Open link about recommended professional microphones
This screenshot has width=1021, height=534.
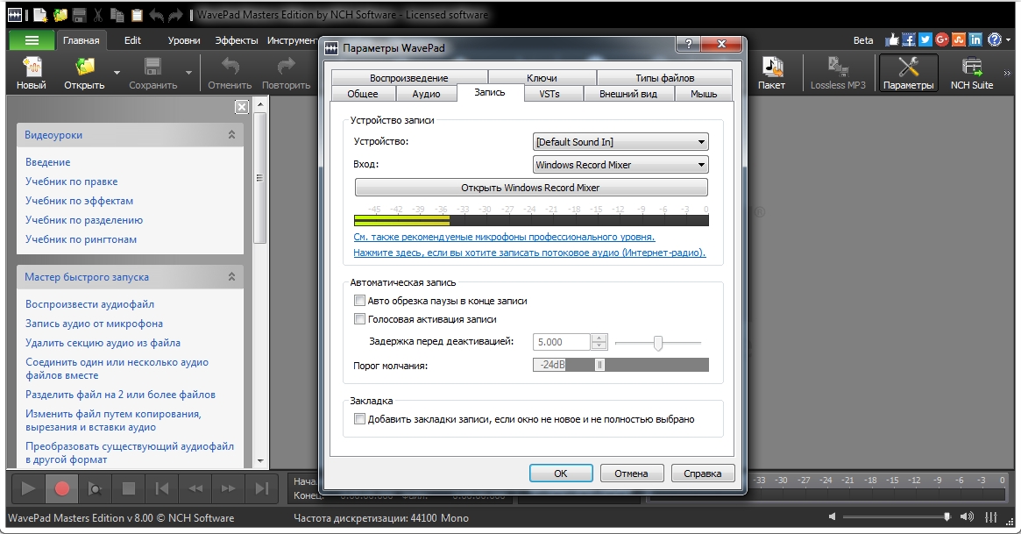504,237
